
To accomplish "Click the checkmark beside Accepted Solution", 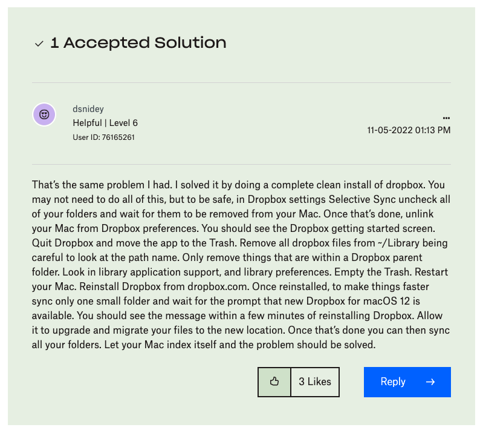I will click(39, 44).
